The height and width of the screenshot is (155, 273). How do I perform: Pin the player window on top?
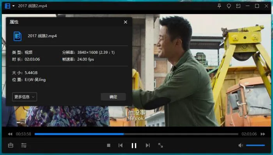219,6
